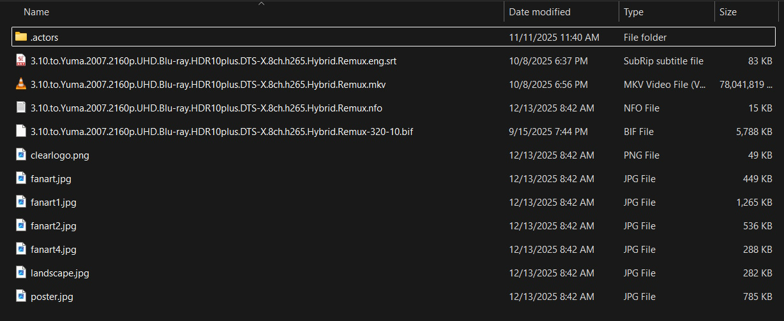Viewport: 784px width, 321px height.
Task: Select the fanart1.jpg file name
Action: point(54,203)
